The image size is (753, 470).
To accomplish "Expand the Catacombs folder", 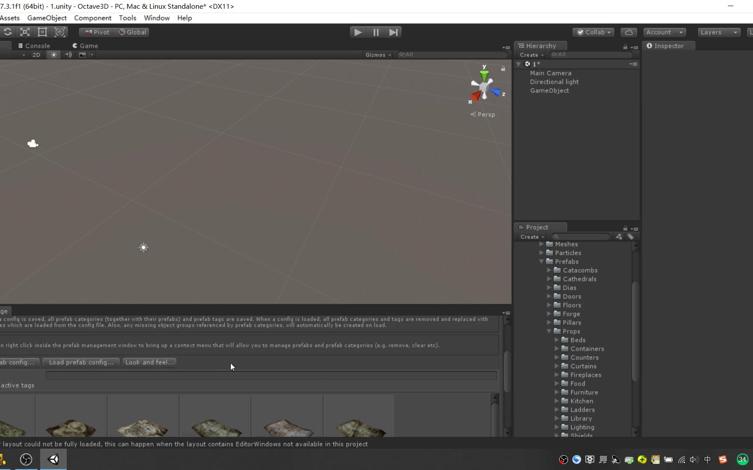I will (x=549, y=270).
